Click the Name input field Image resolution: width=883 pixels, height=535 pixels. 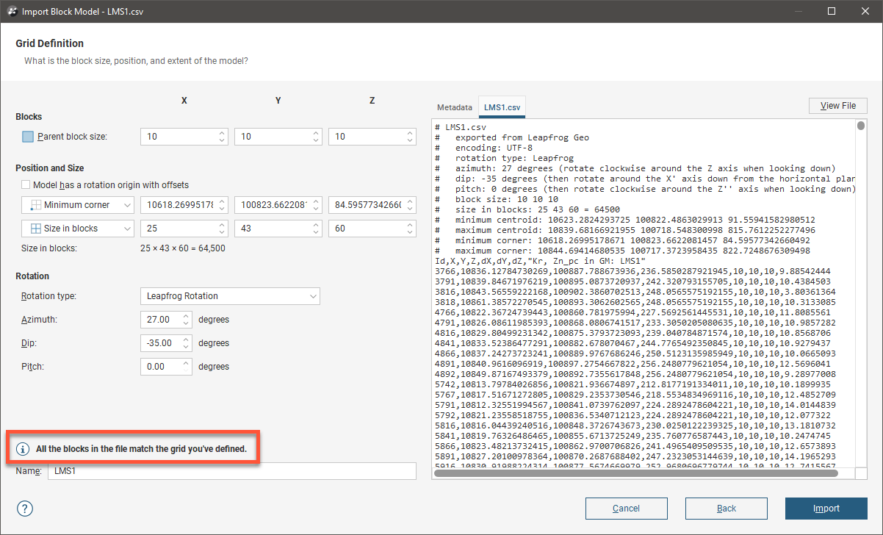point(231,471)
